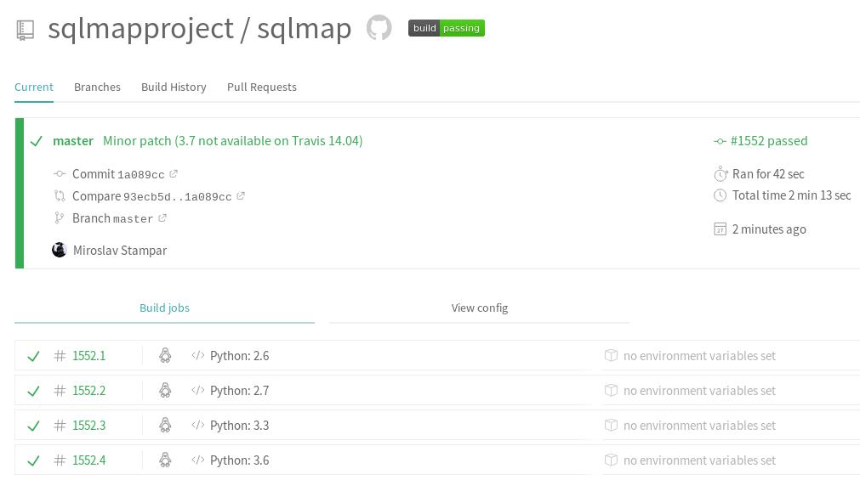Switch to the Branches tab
Viewport: 860px width, 480px height.
[97, 87]
